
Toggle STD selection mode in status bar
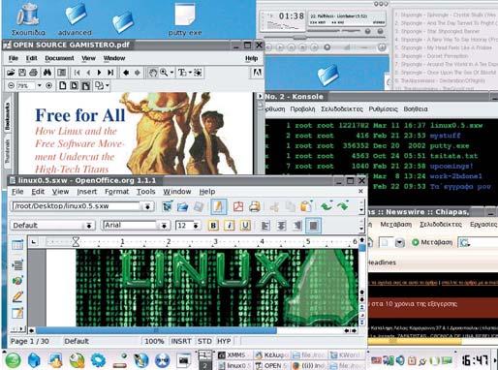click(204, 341)
